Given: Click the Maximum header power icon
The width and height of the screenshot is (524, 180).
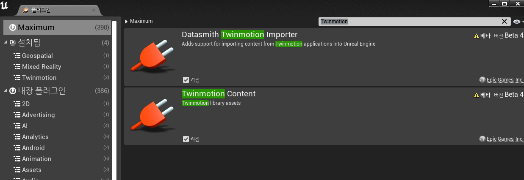Looking at the screenshot, I should click(13, 27).
